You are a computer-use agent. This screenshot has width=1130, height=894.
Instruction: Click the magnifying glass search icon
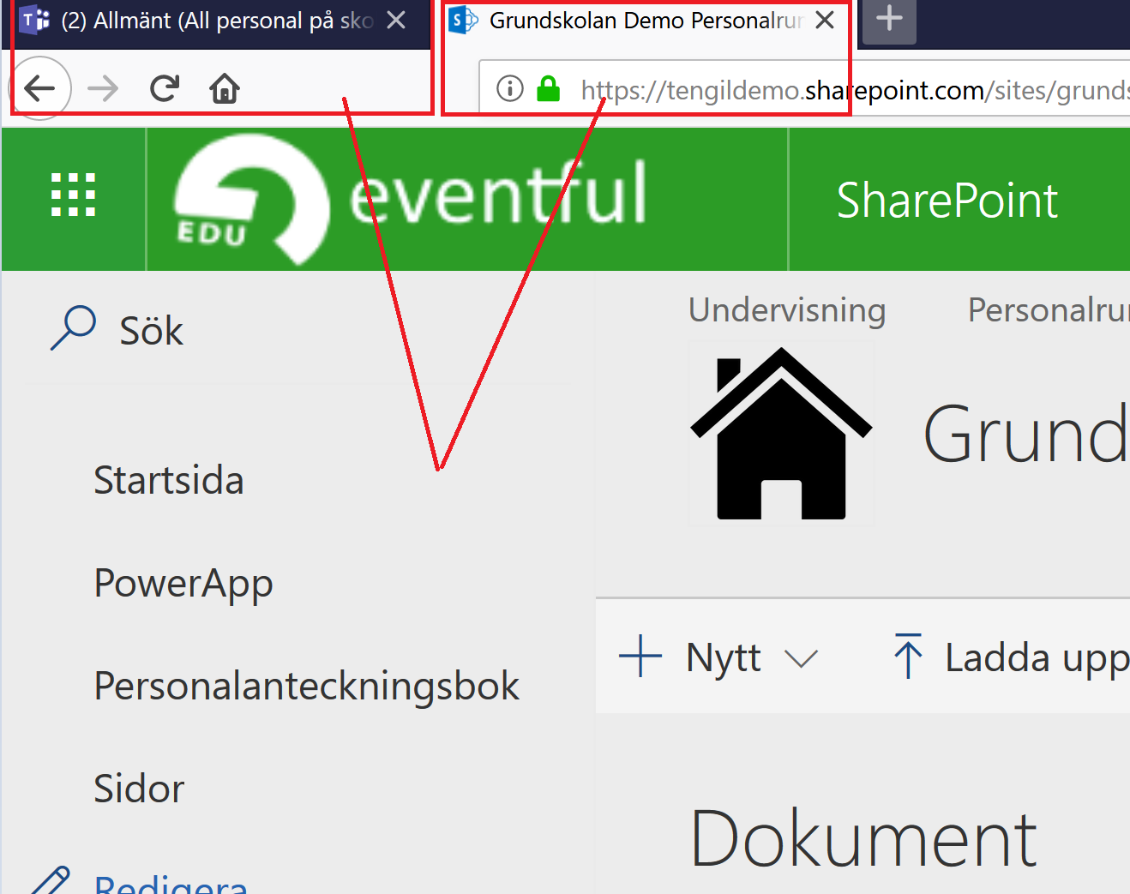point(73,328)
